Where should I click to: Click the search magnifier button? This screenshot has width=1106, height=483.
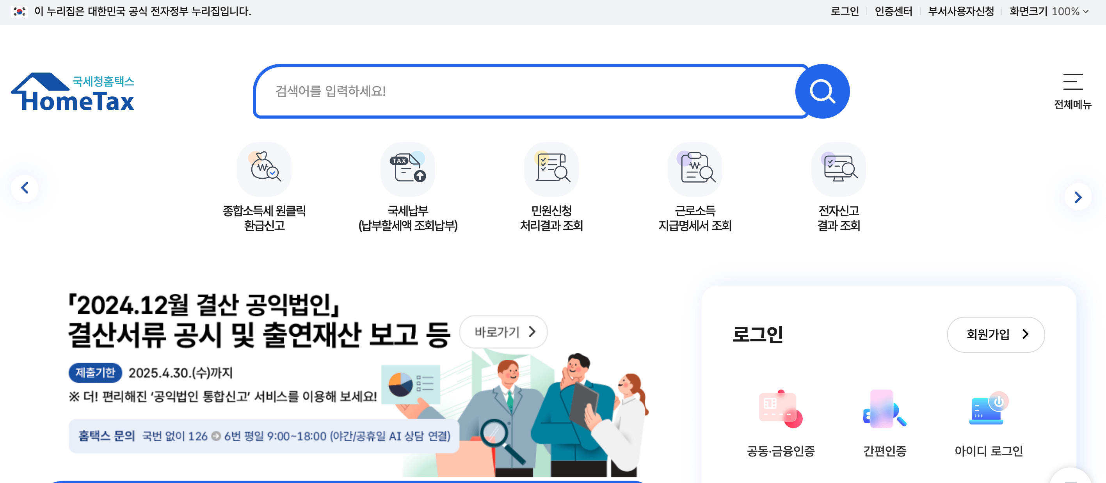tap(823, 91)
